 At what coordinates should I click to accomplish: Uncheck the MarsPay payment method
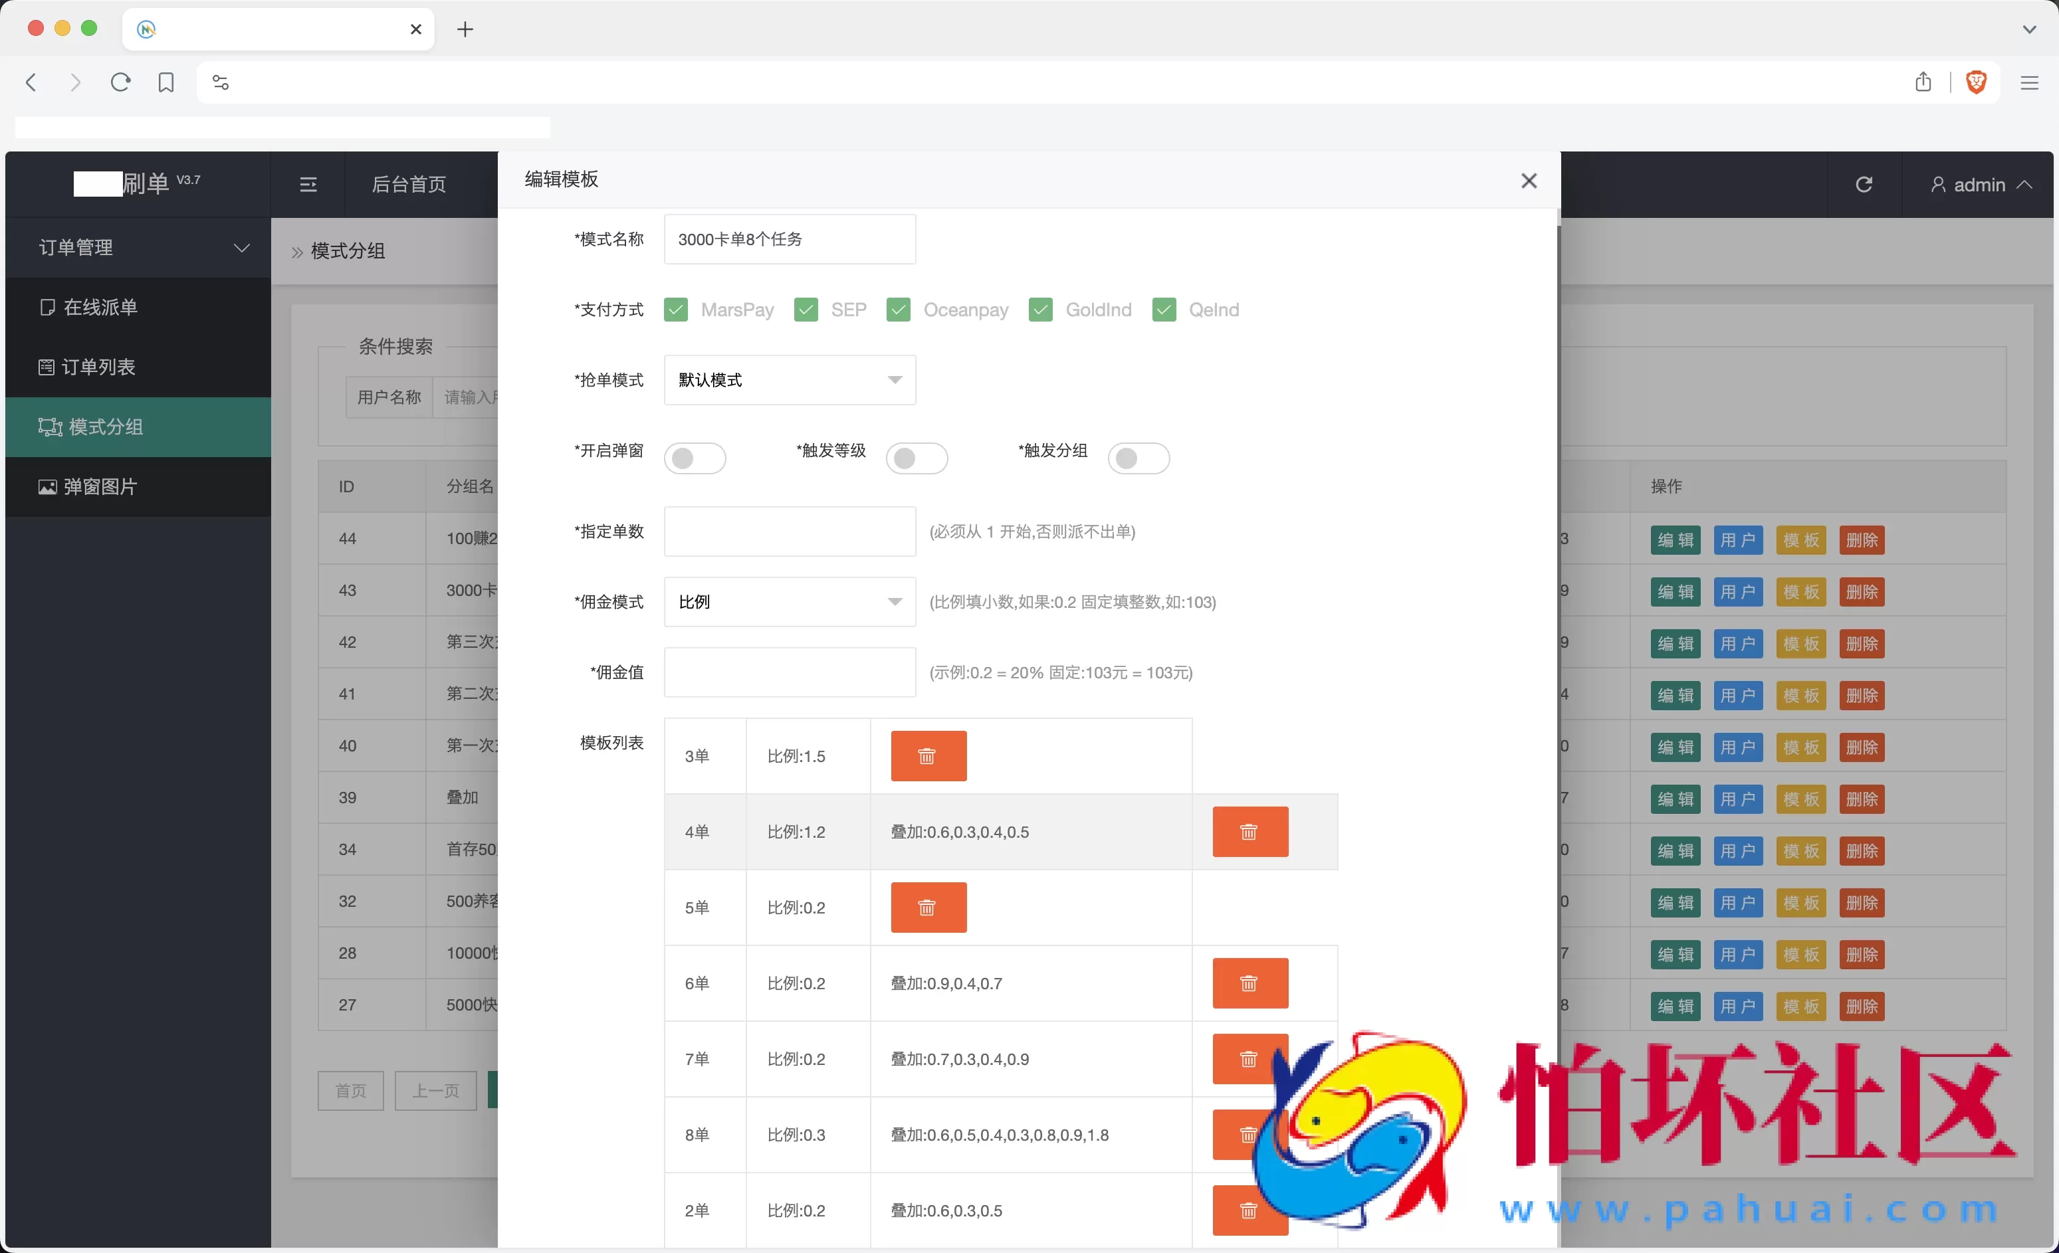(x=676, y=309)
